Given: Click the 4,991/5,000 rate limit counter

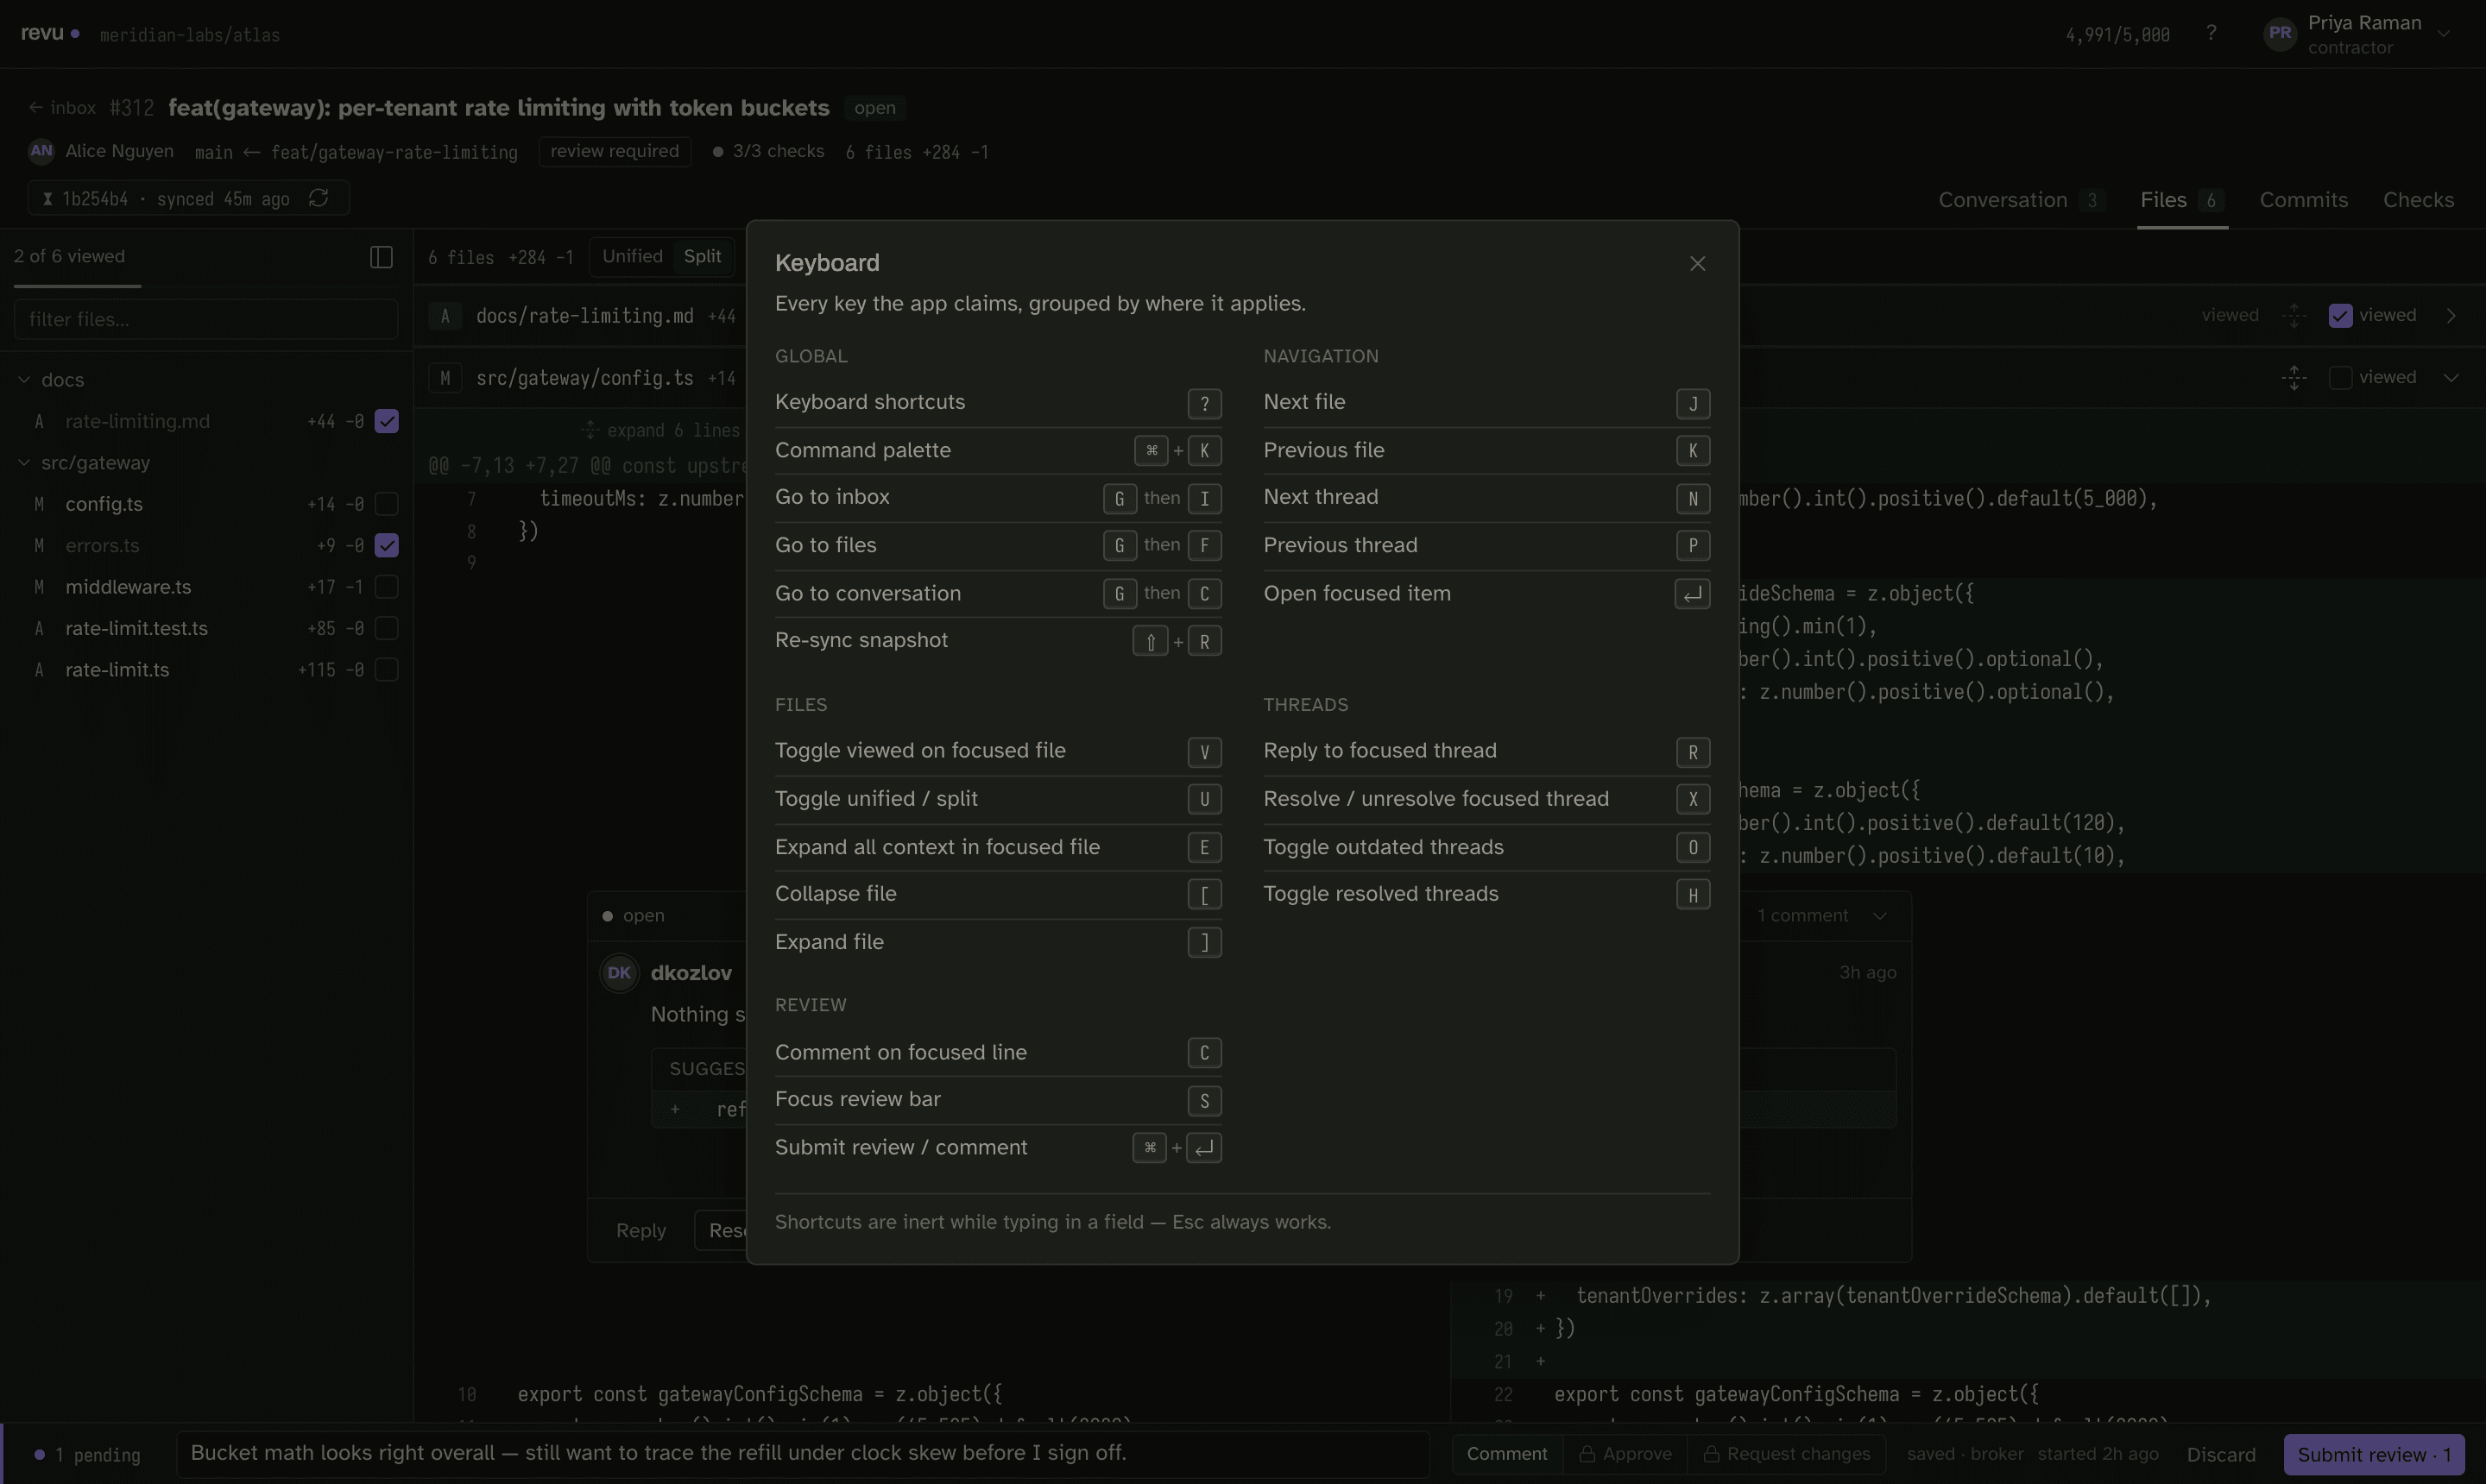Looking at the screenshot, I should (x=2118, y=35).
